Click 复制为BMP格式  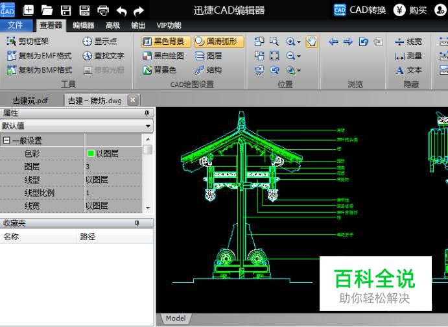point(39,70)
